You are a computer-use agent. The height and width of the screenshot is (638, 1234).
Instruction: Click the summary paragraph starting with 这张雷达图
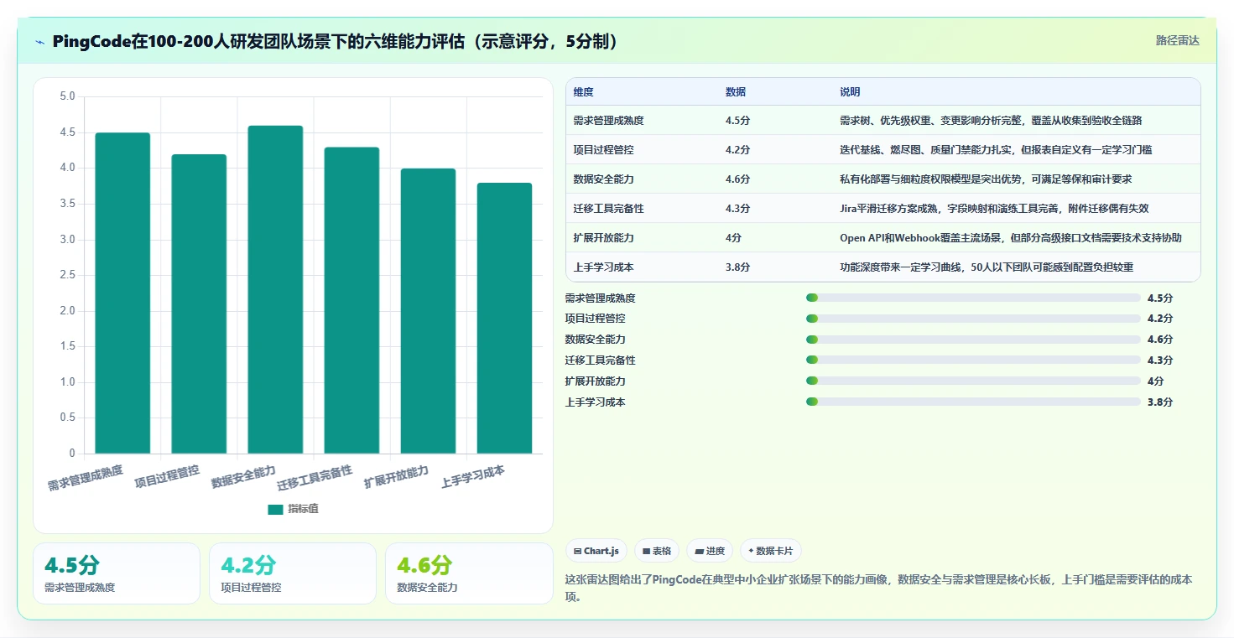pyautogui.click(x=879, y=589)
